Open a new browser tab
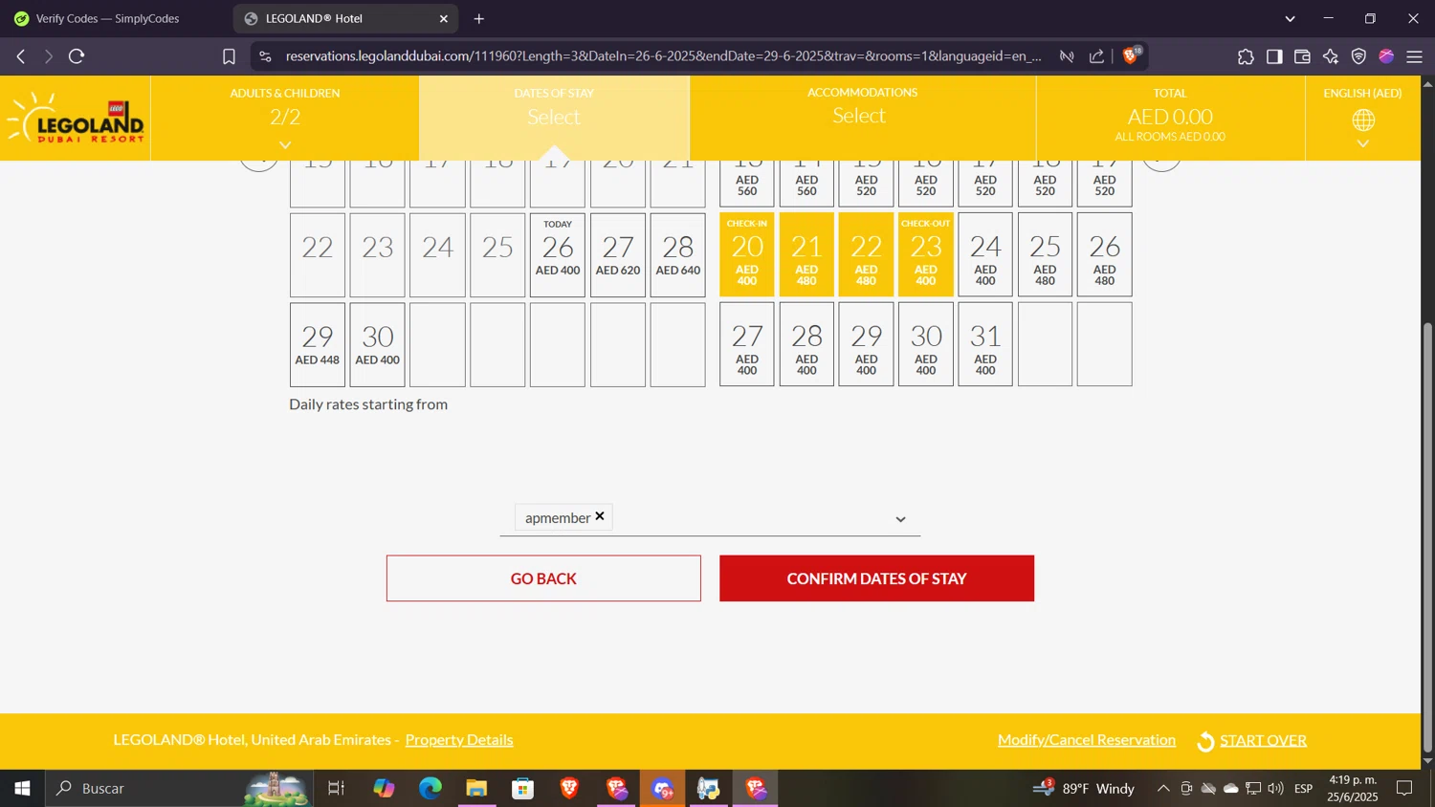1435x807 pixels. 479,18
